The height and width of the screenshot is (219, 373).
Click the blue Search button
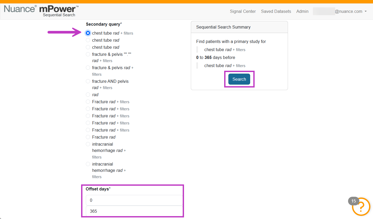[x=239, y=79]
